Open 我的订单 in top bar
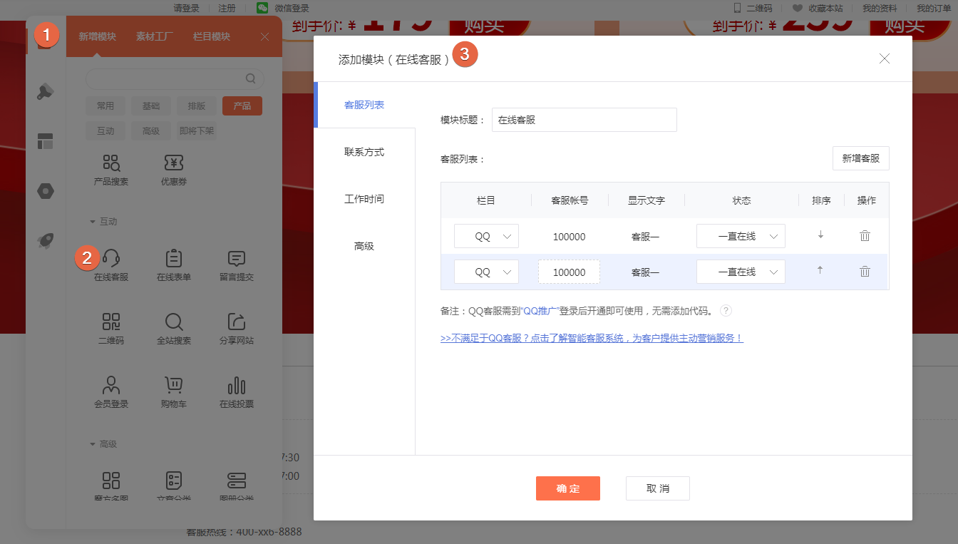The image size is (958, 544). point(934,8)
